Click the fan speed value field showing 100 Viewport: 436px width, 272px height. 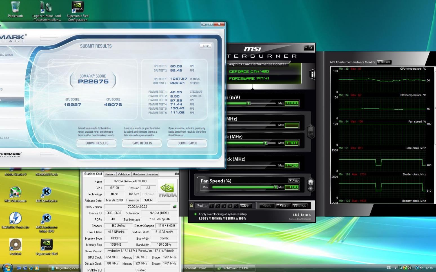pyautogui.click(x=292, y=187)
